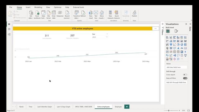This screenshot has width=199, height=112.
Task: Choose the Python visual icon
Action: point(167,55)
